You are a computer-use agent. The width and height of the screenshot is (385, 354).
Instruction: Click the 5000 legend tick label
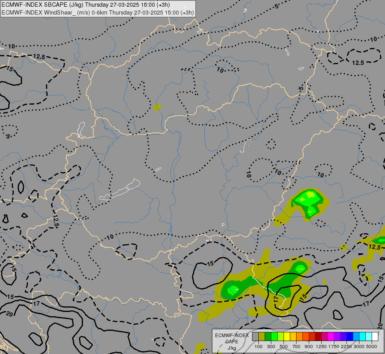(x=372, y=347)
